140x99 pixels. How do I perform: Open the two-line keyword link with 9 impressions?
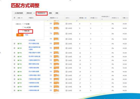[x=34, y=48]
